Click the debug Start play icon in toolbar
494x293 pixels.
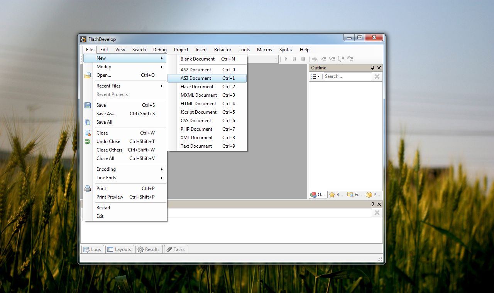[286, 59]
